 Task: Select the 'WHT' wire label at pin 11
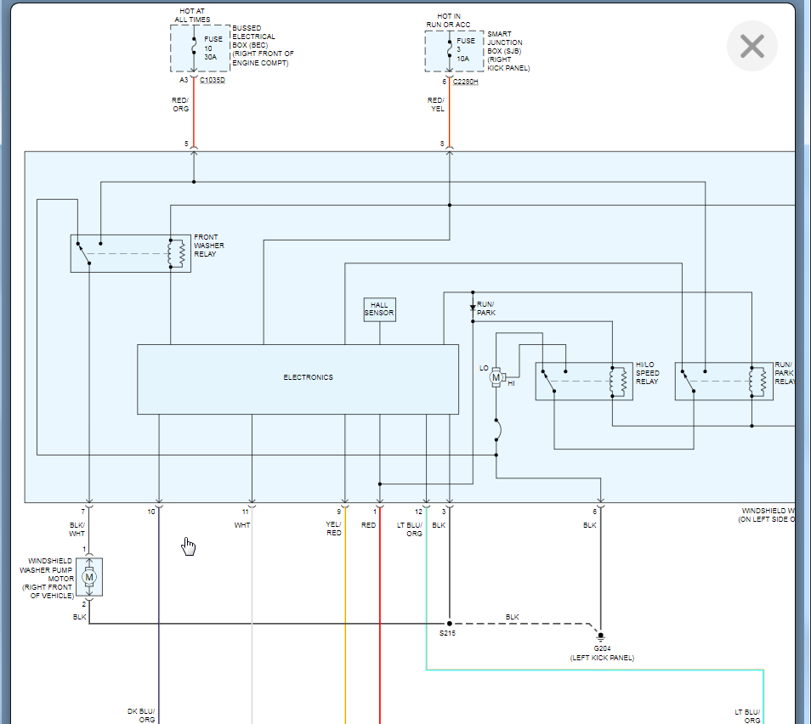coord(242,525)
